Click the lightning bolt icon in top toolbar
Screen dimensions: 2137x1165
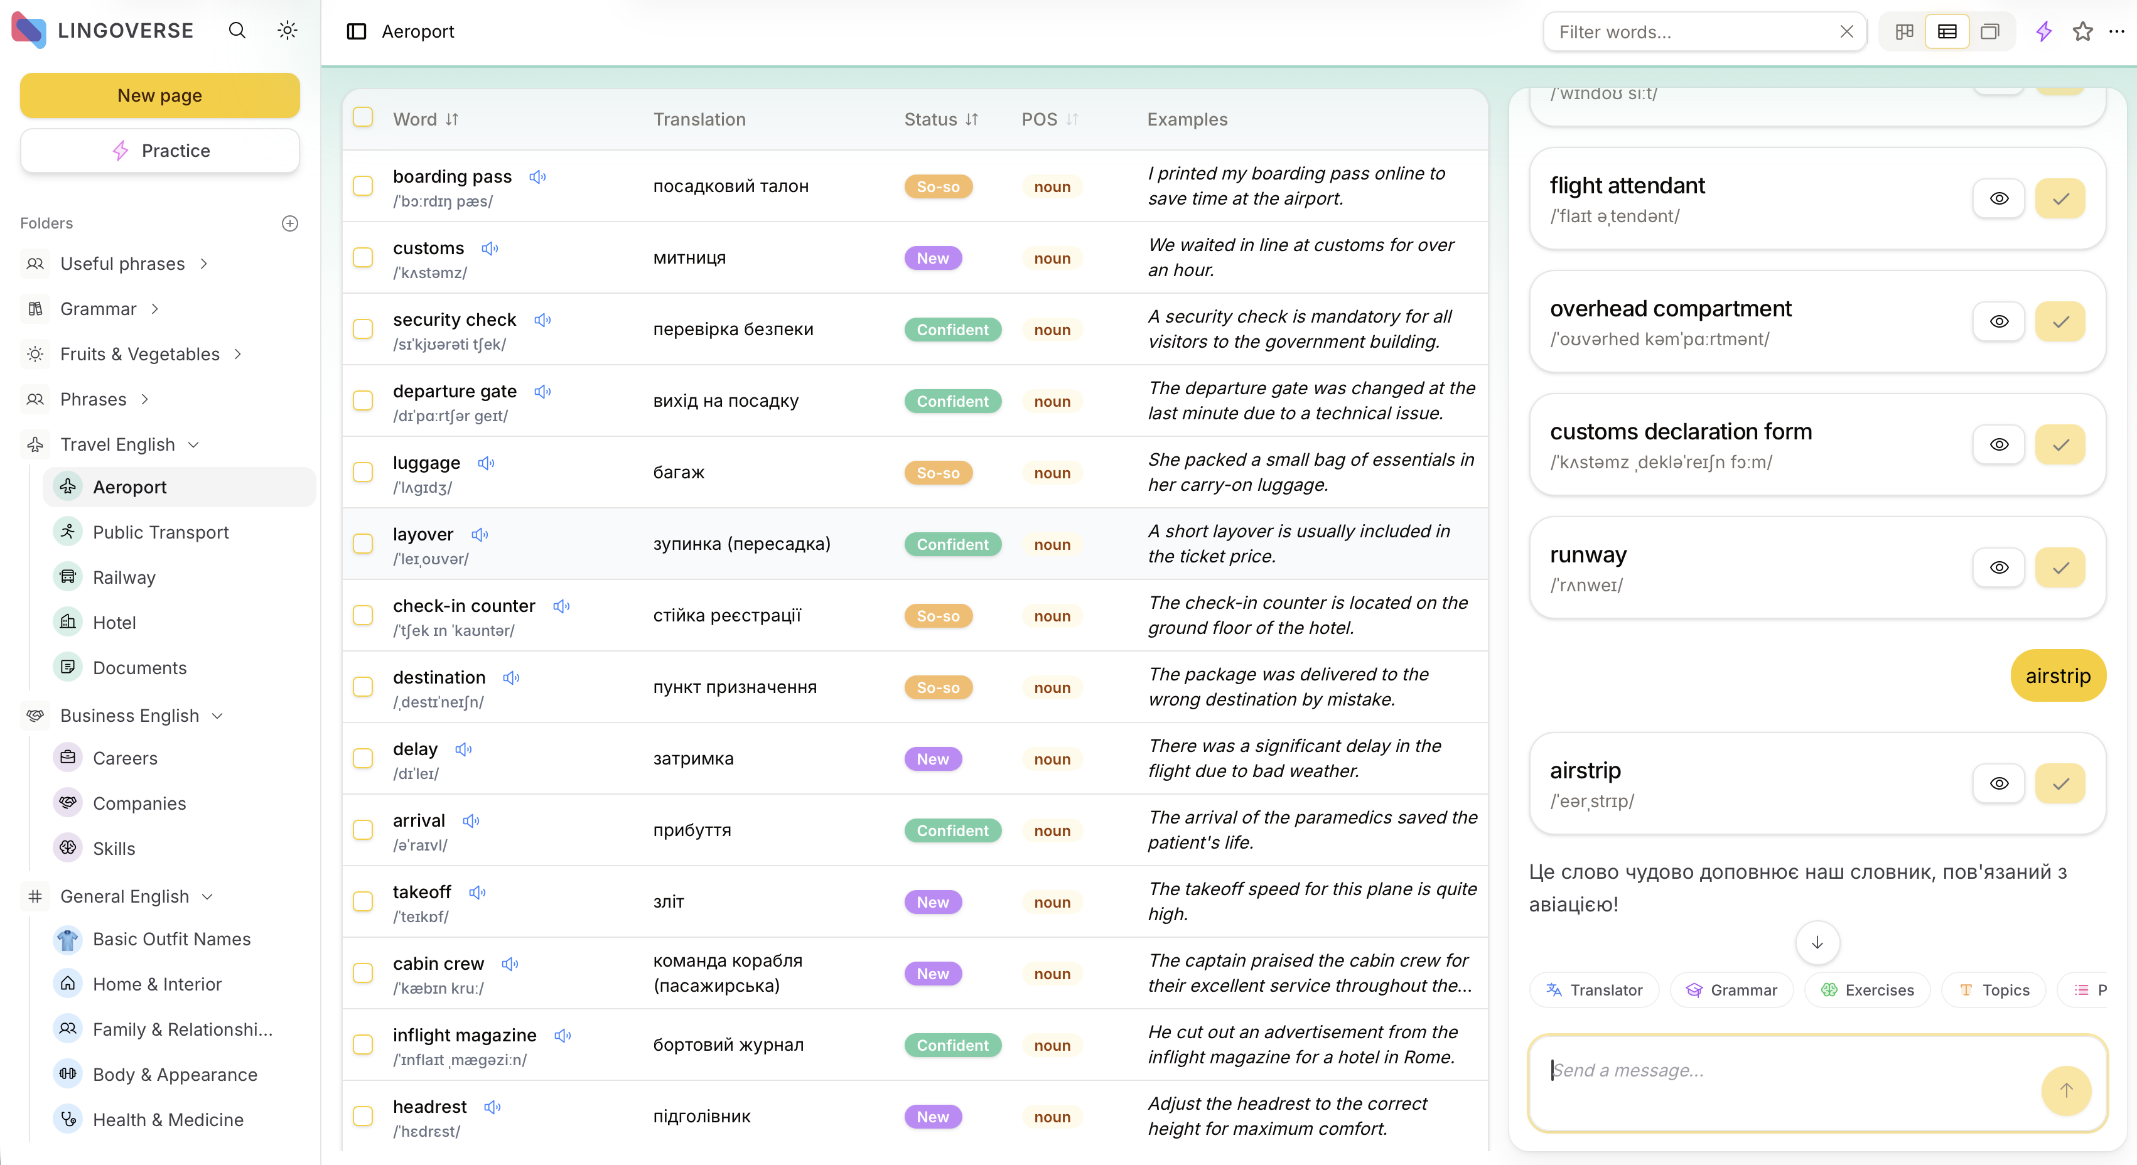tap(2043, 31)
